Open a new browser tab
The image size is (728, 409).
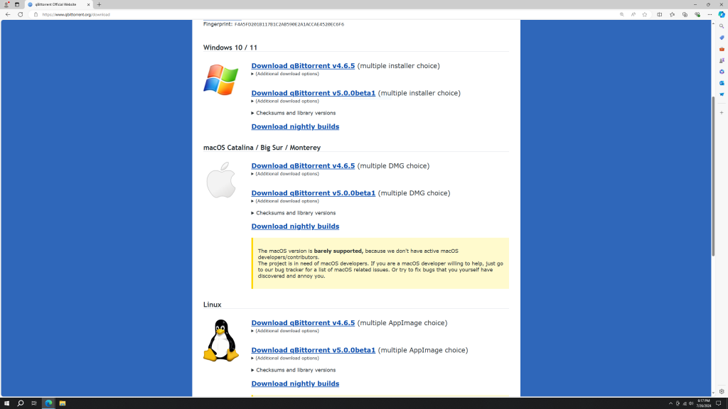[x=99, y=4]
